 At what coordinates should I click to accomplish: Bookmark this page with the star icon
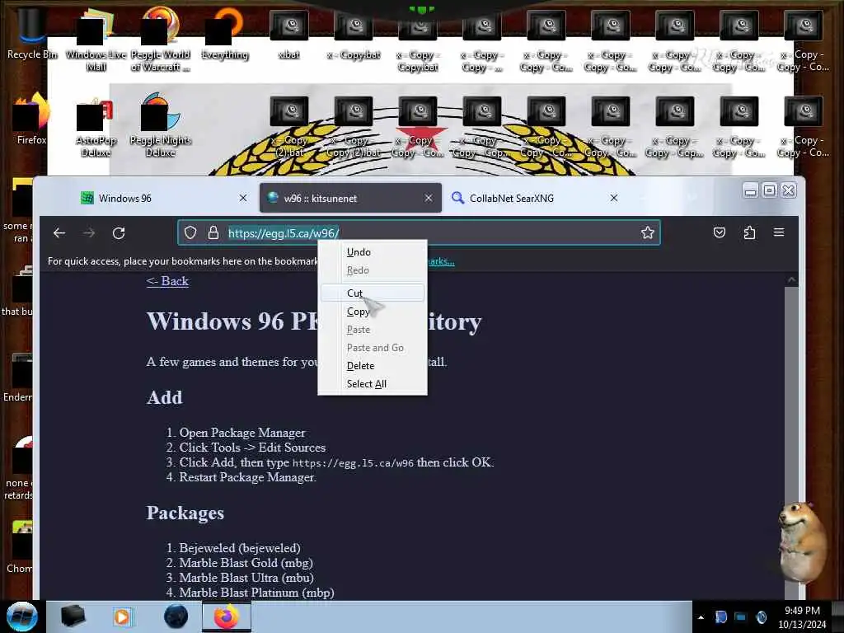pyautogui.click(x=647, y=232)
